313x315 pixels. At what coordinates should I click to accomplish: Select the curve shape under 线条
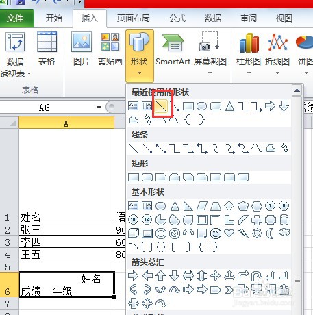(257, 149)
